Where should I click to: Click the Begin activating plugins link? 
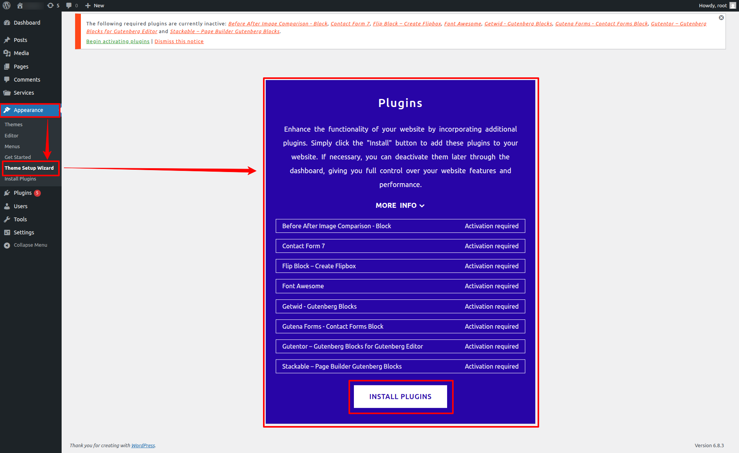point(117,42)
